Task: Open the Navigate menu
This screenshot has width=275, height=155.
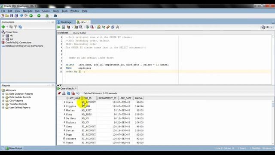Action: coord(27,11)
